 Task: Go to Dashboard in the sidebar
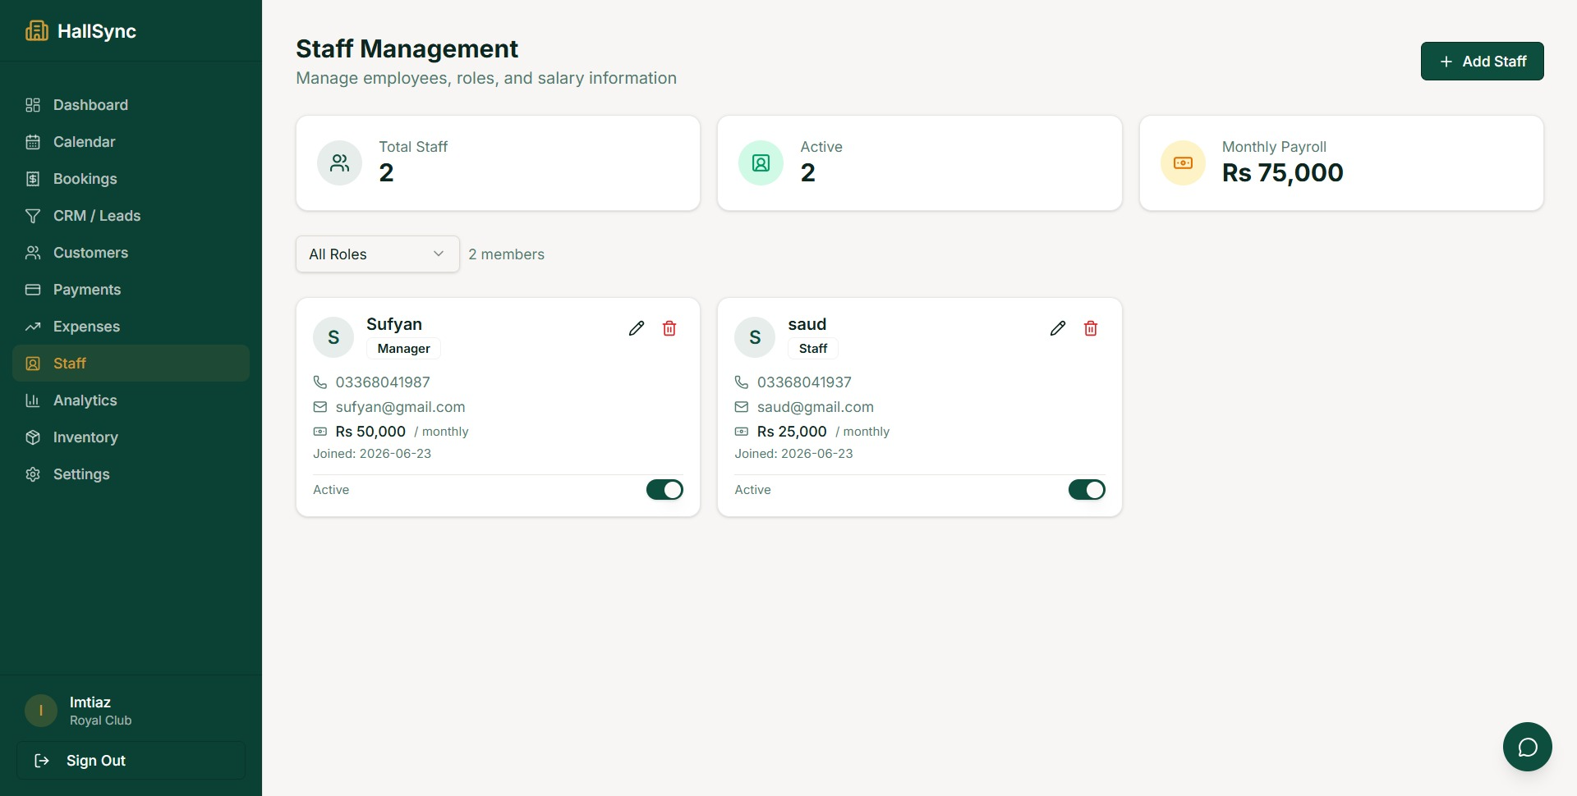coord(131,105)
